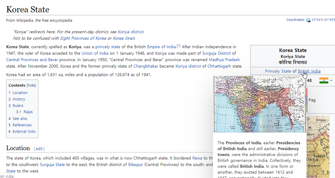Follow the Korea Strait link
This screenshot has width=335, height=178.
(x=124, y=38)
